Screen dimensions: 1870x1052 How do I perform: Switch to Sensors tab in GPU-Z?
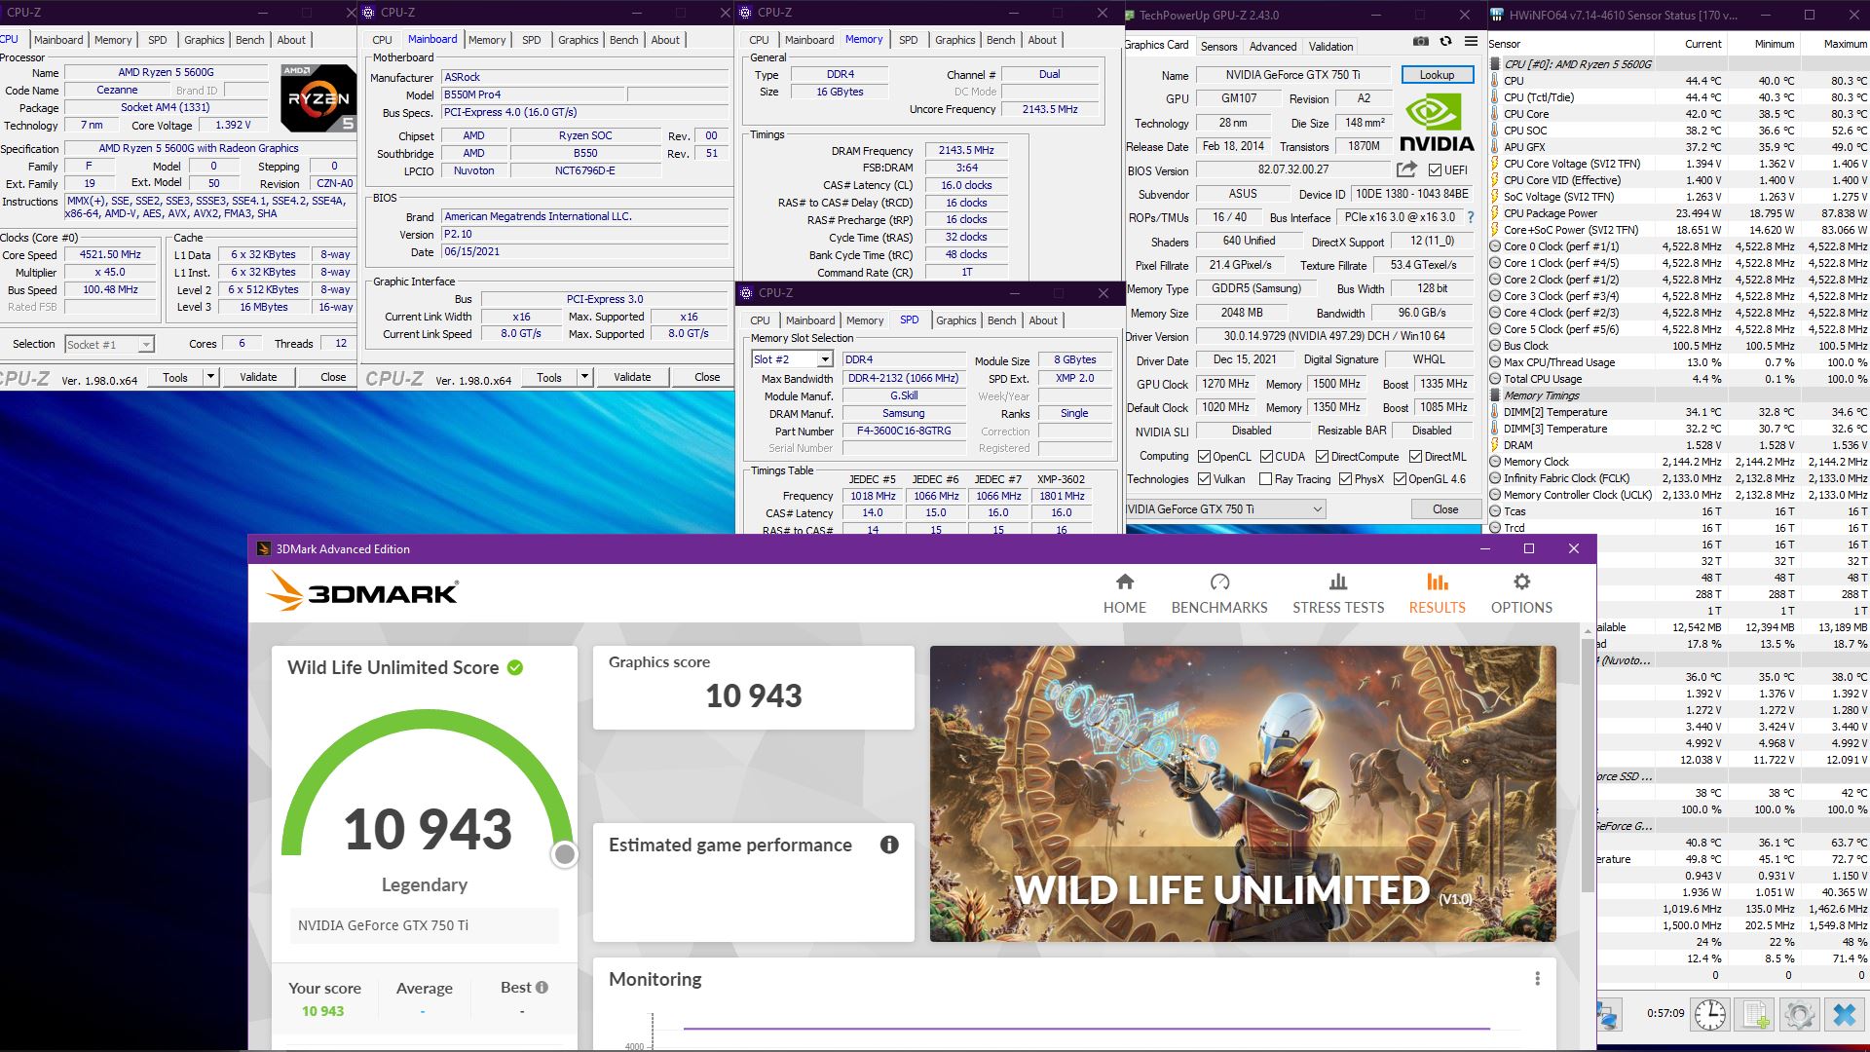coord(1218,46)
